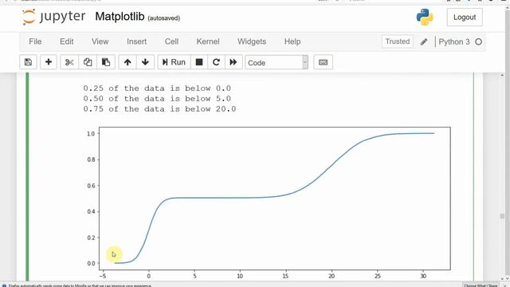Click the scrollbar up arrow
The image size is (510, 287).
pyautogui.click(x=502, y=76)
